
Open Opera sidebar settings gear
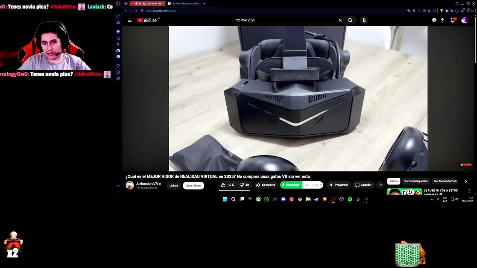pyautogui.click(x=118, y=79)
